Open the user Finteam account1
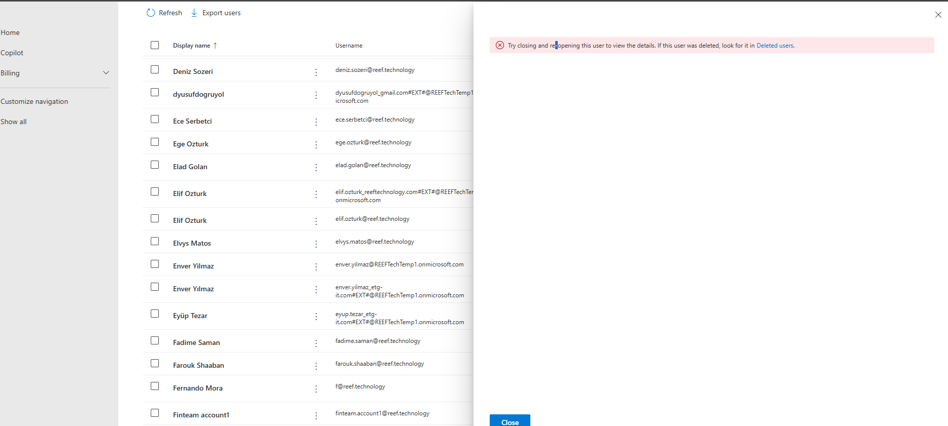948x426 pixels. (201, 415)
